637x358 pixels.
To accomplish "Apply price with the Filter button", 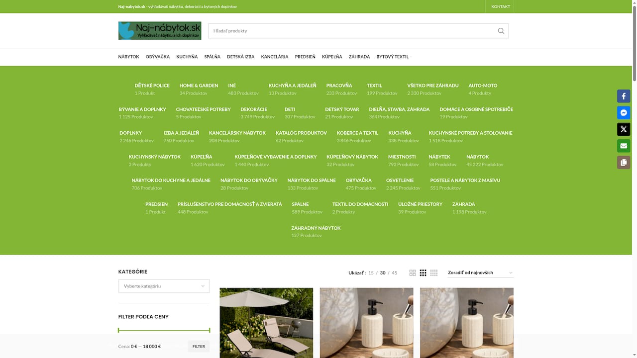I will (x=199, y=347).
